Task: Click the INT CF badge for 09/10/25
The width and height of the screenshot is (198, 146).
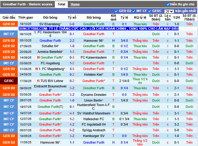Action: point(9,34)
